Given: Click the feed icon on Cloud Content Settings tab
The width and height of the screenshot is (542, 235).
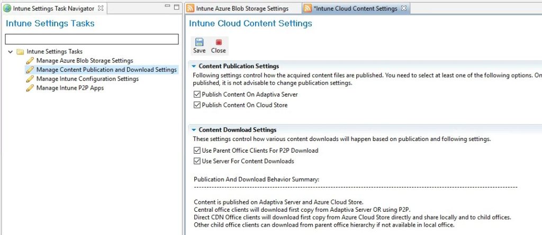Looking at the screenshot, I should [x=308, y=8].
